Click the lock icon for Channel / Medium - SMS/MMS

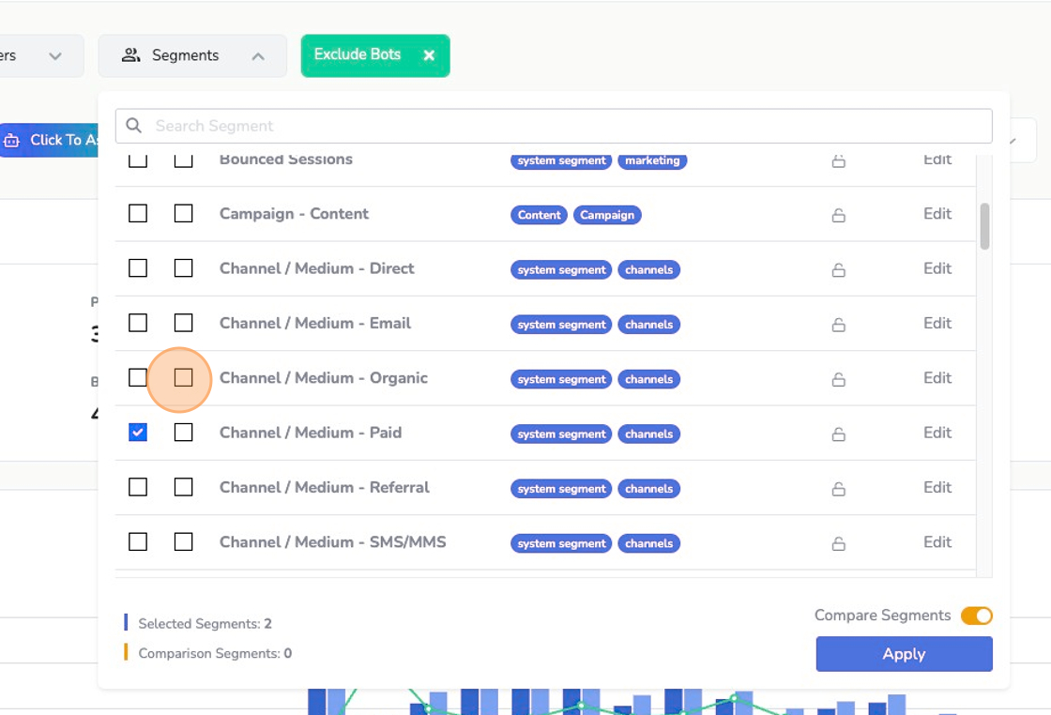pyautogui.click(x=838, y=543)
